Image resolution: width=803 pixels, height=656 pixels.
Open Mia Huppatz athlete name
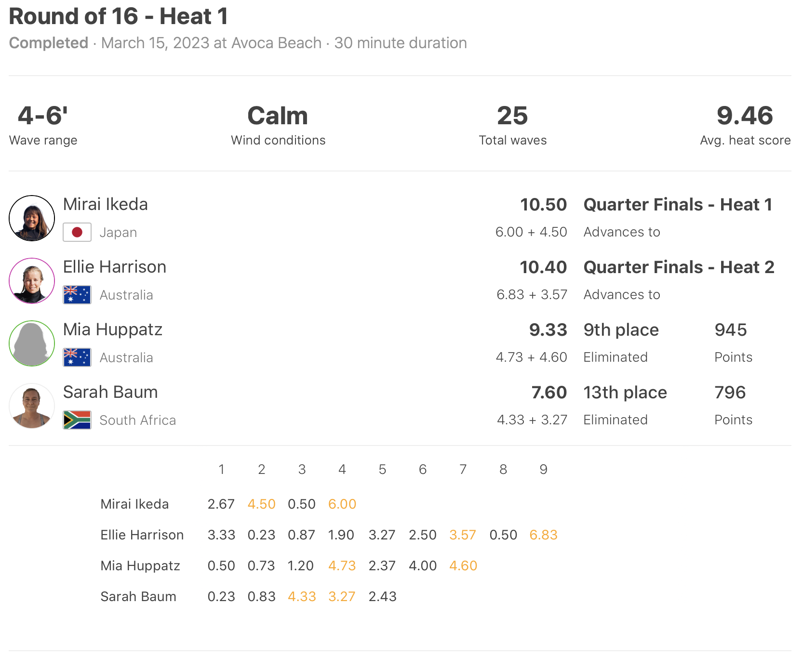click(x=113, y=329)
